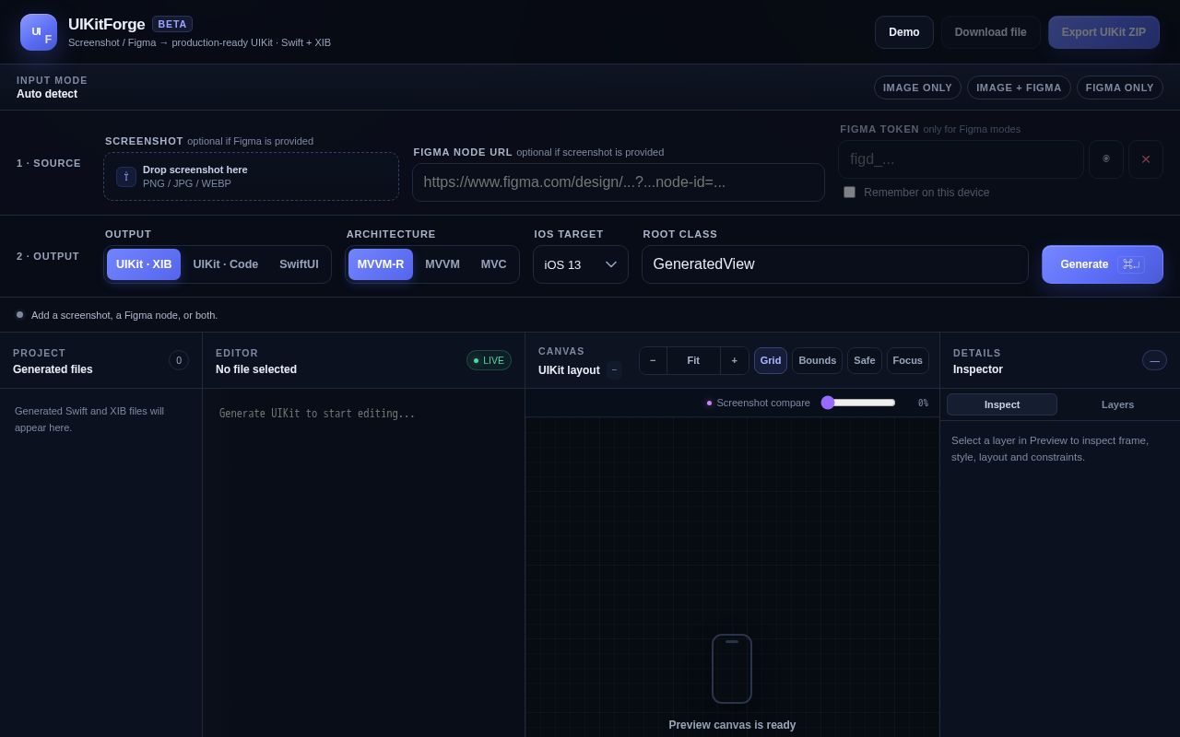This screenshot has height=737, width=1180.
Task: Click the Demo button
Action: (x=904, y=32)
